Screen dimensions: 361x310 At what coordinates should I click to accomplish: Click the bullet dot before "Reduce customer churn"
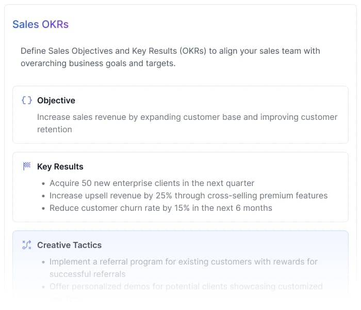pos(43,208)
